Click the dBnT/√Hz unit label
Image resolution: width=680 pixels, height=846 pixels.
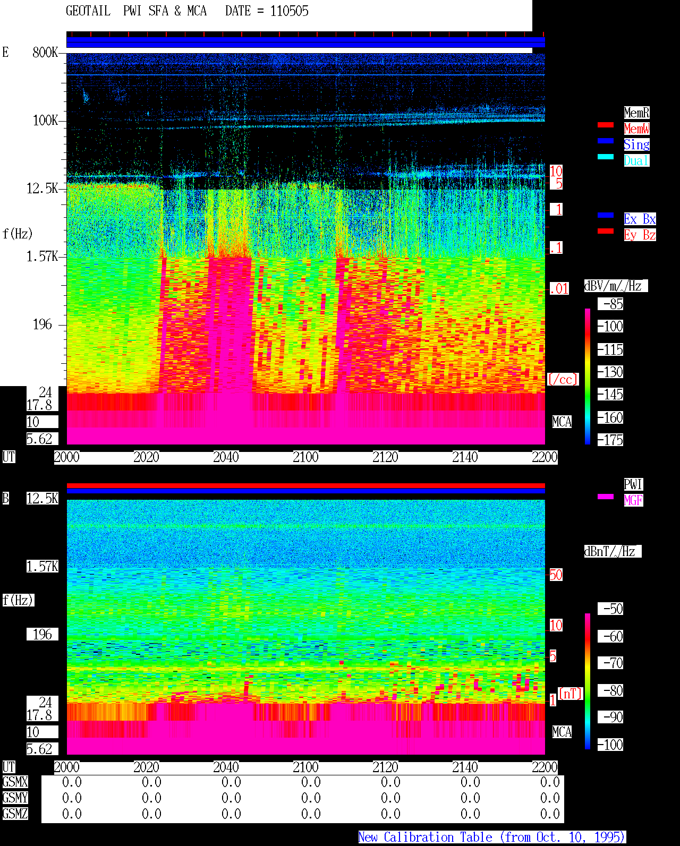point(613,551)
